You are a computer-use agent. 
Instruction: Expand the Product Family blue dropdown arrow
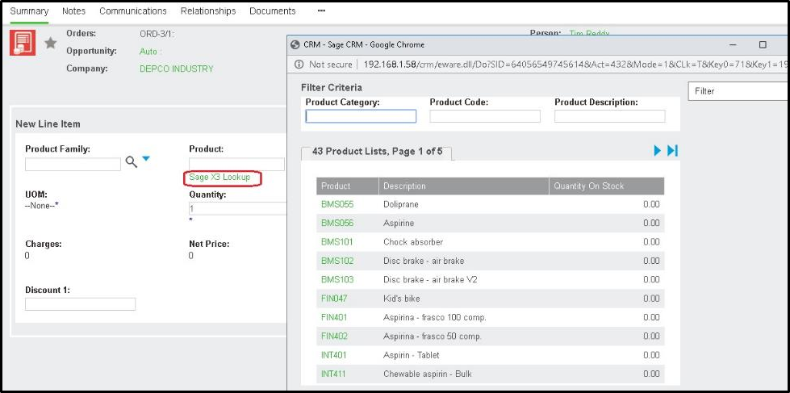click(146, 160)
